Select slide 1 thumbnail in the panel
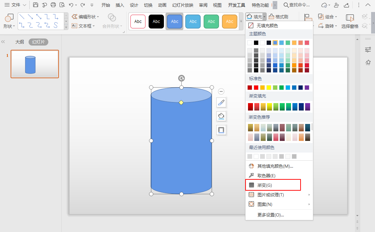Image resolution: width=375 pixels, height=232 pixels. coord(35,64)
